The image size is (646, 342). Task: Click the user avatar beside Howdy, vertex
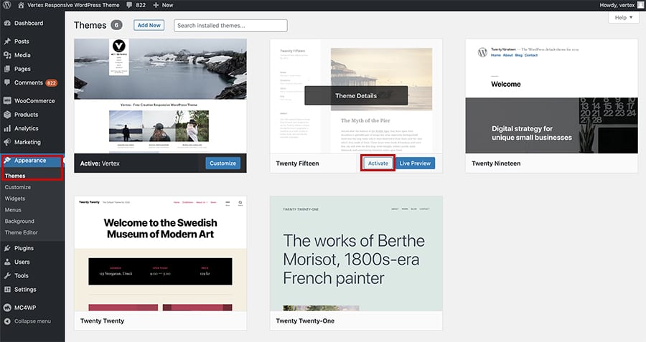point(640,5)
